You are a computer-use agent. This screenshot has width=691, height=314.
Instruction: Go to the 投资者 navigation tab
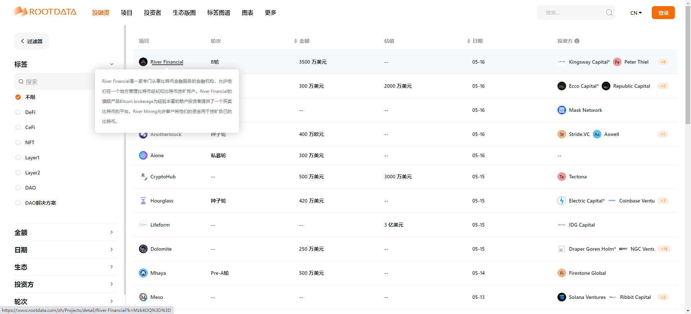pyautogui.click(x=152, y=13)
